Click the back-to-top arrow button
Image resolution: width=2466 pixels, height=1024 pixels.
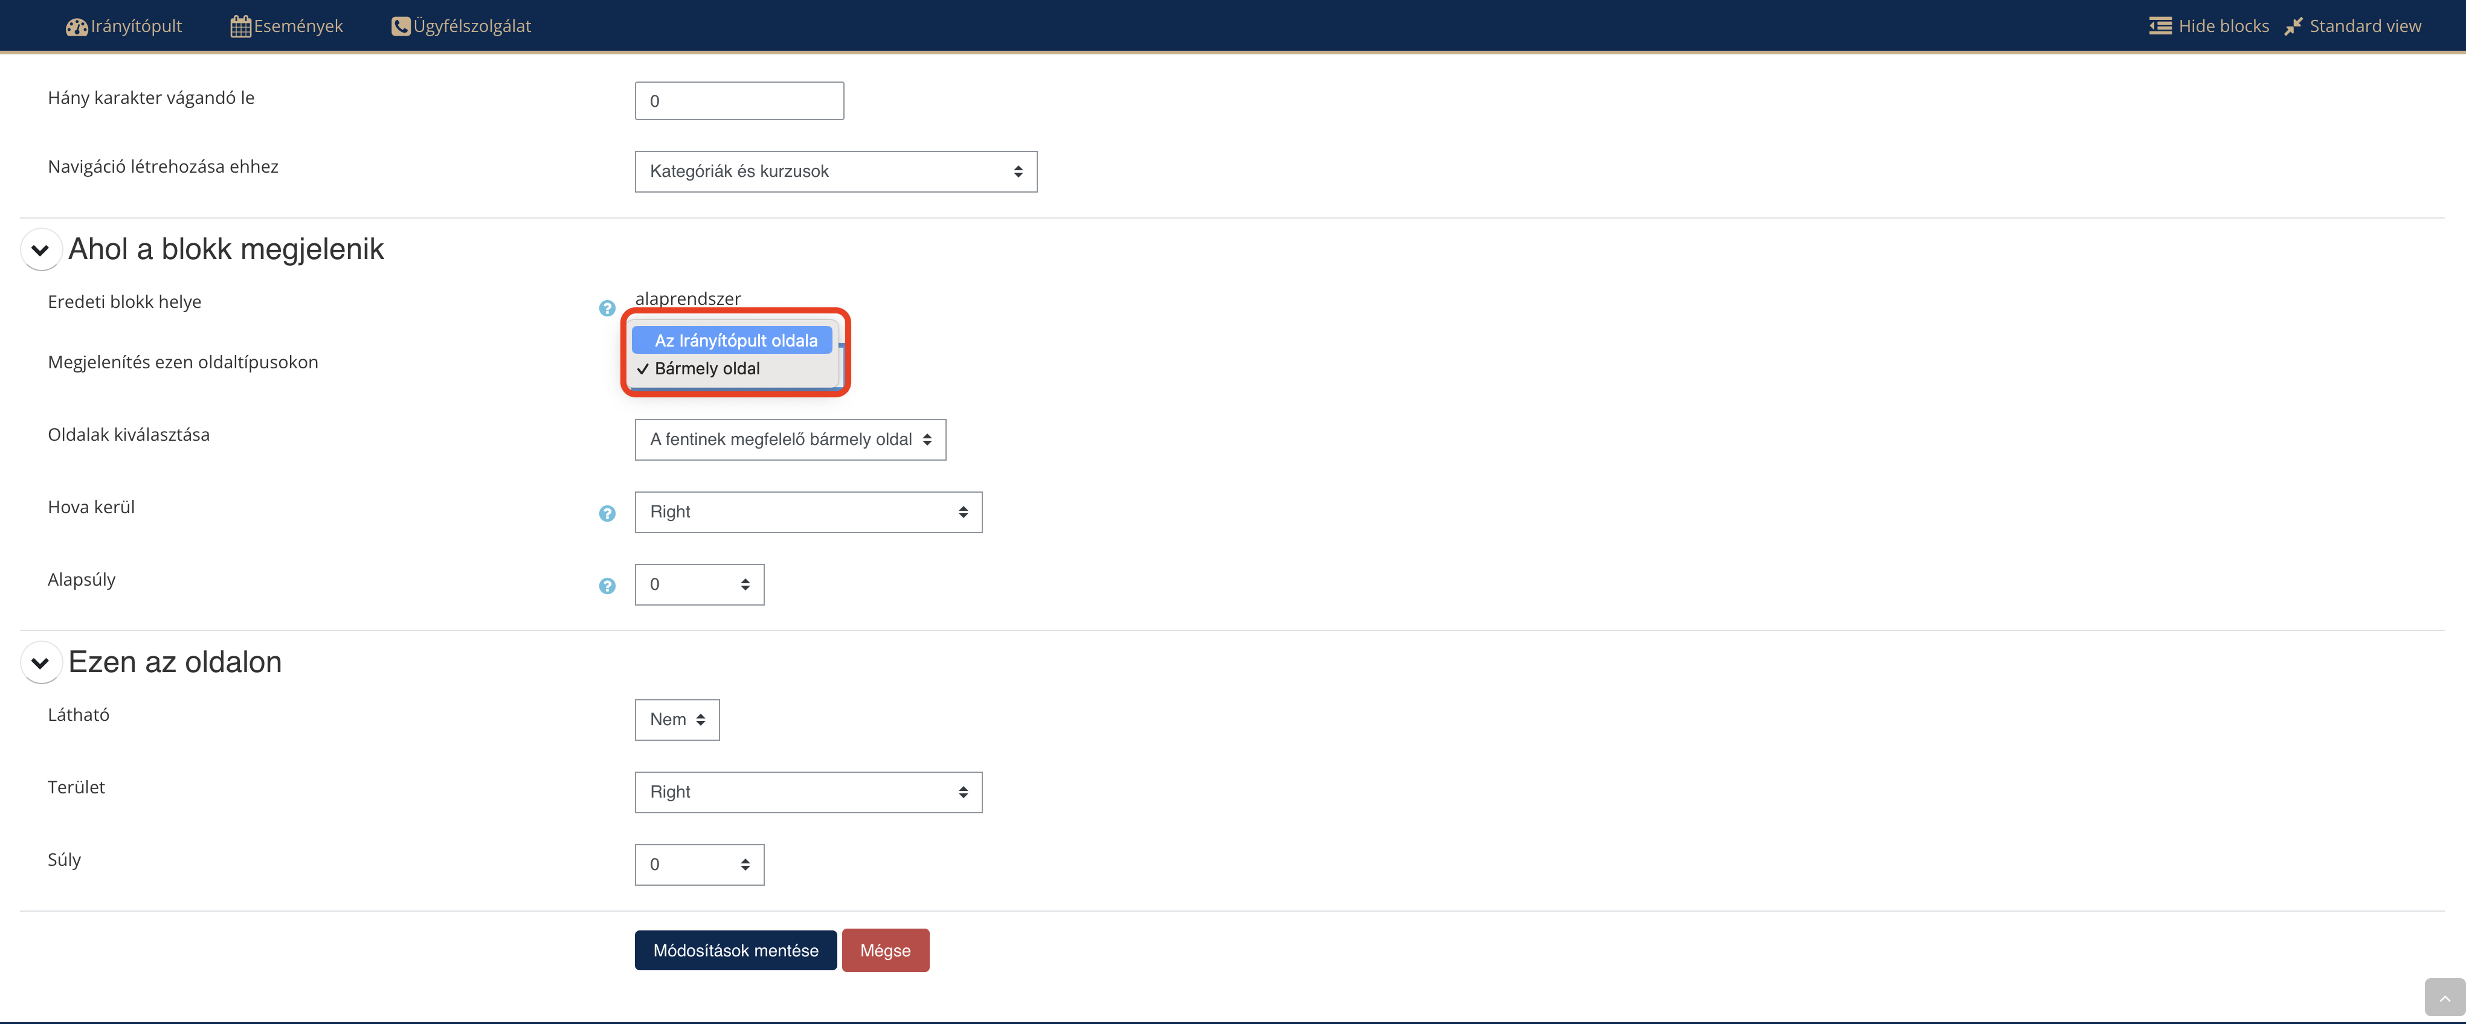click(2444, 998)
